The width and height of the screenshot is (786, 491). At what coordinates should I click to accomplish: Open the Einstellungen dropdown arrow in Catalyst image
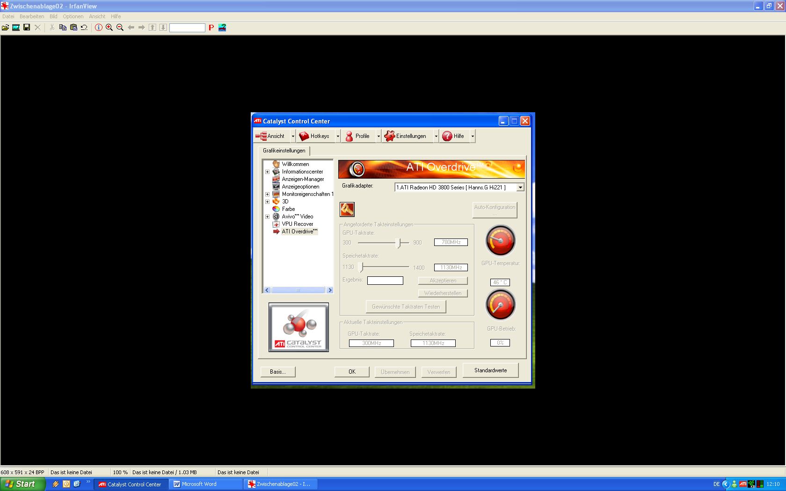click(436, 136)
